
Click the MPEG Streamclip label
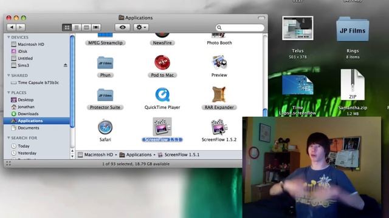(x=105, y=43)
